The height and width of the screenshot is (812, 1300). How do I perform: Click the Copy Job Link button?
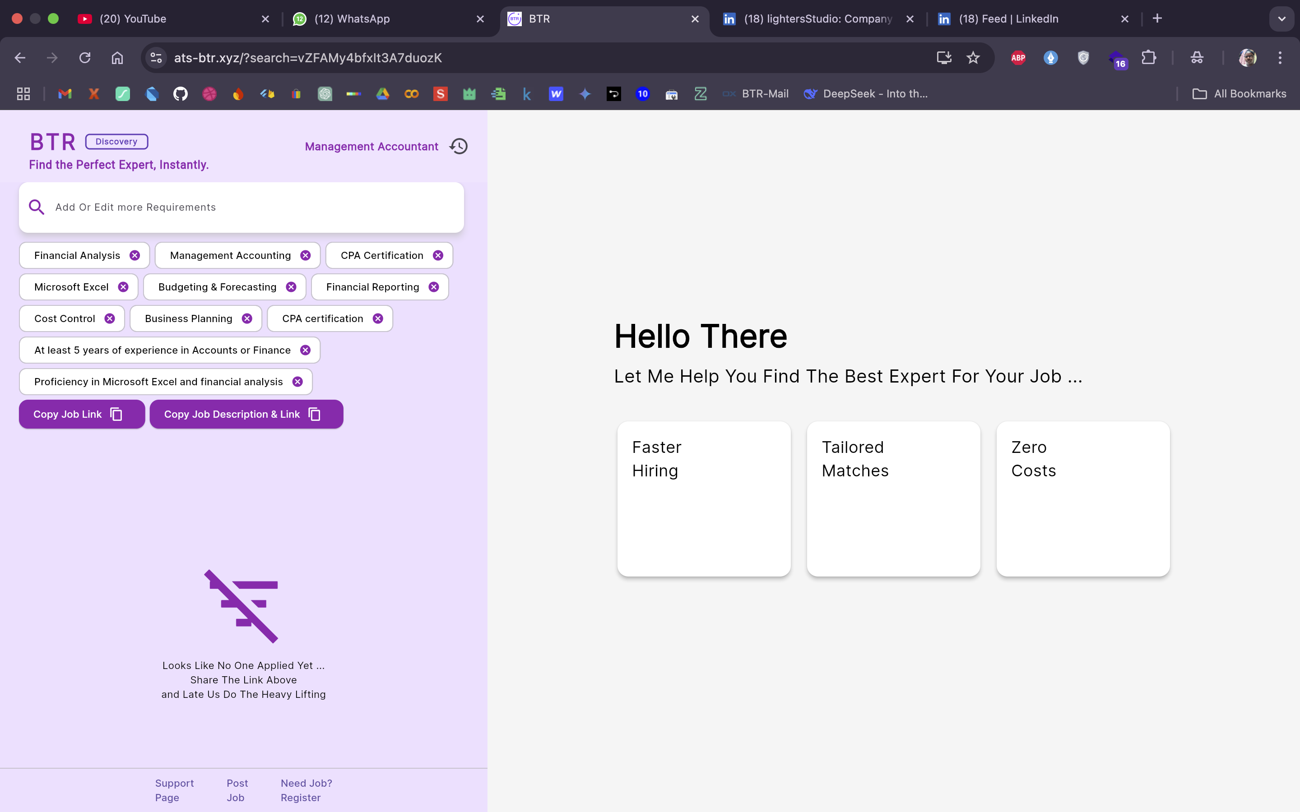tap(82, 414)
